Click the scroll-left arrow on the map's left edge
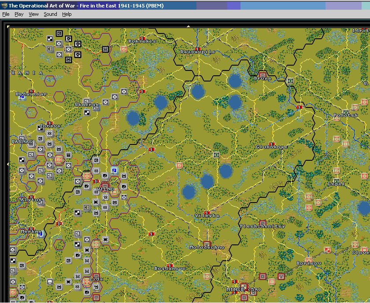The image size is (370, 303). point(8,164)
